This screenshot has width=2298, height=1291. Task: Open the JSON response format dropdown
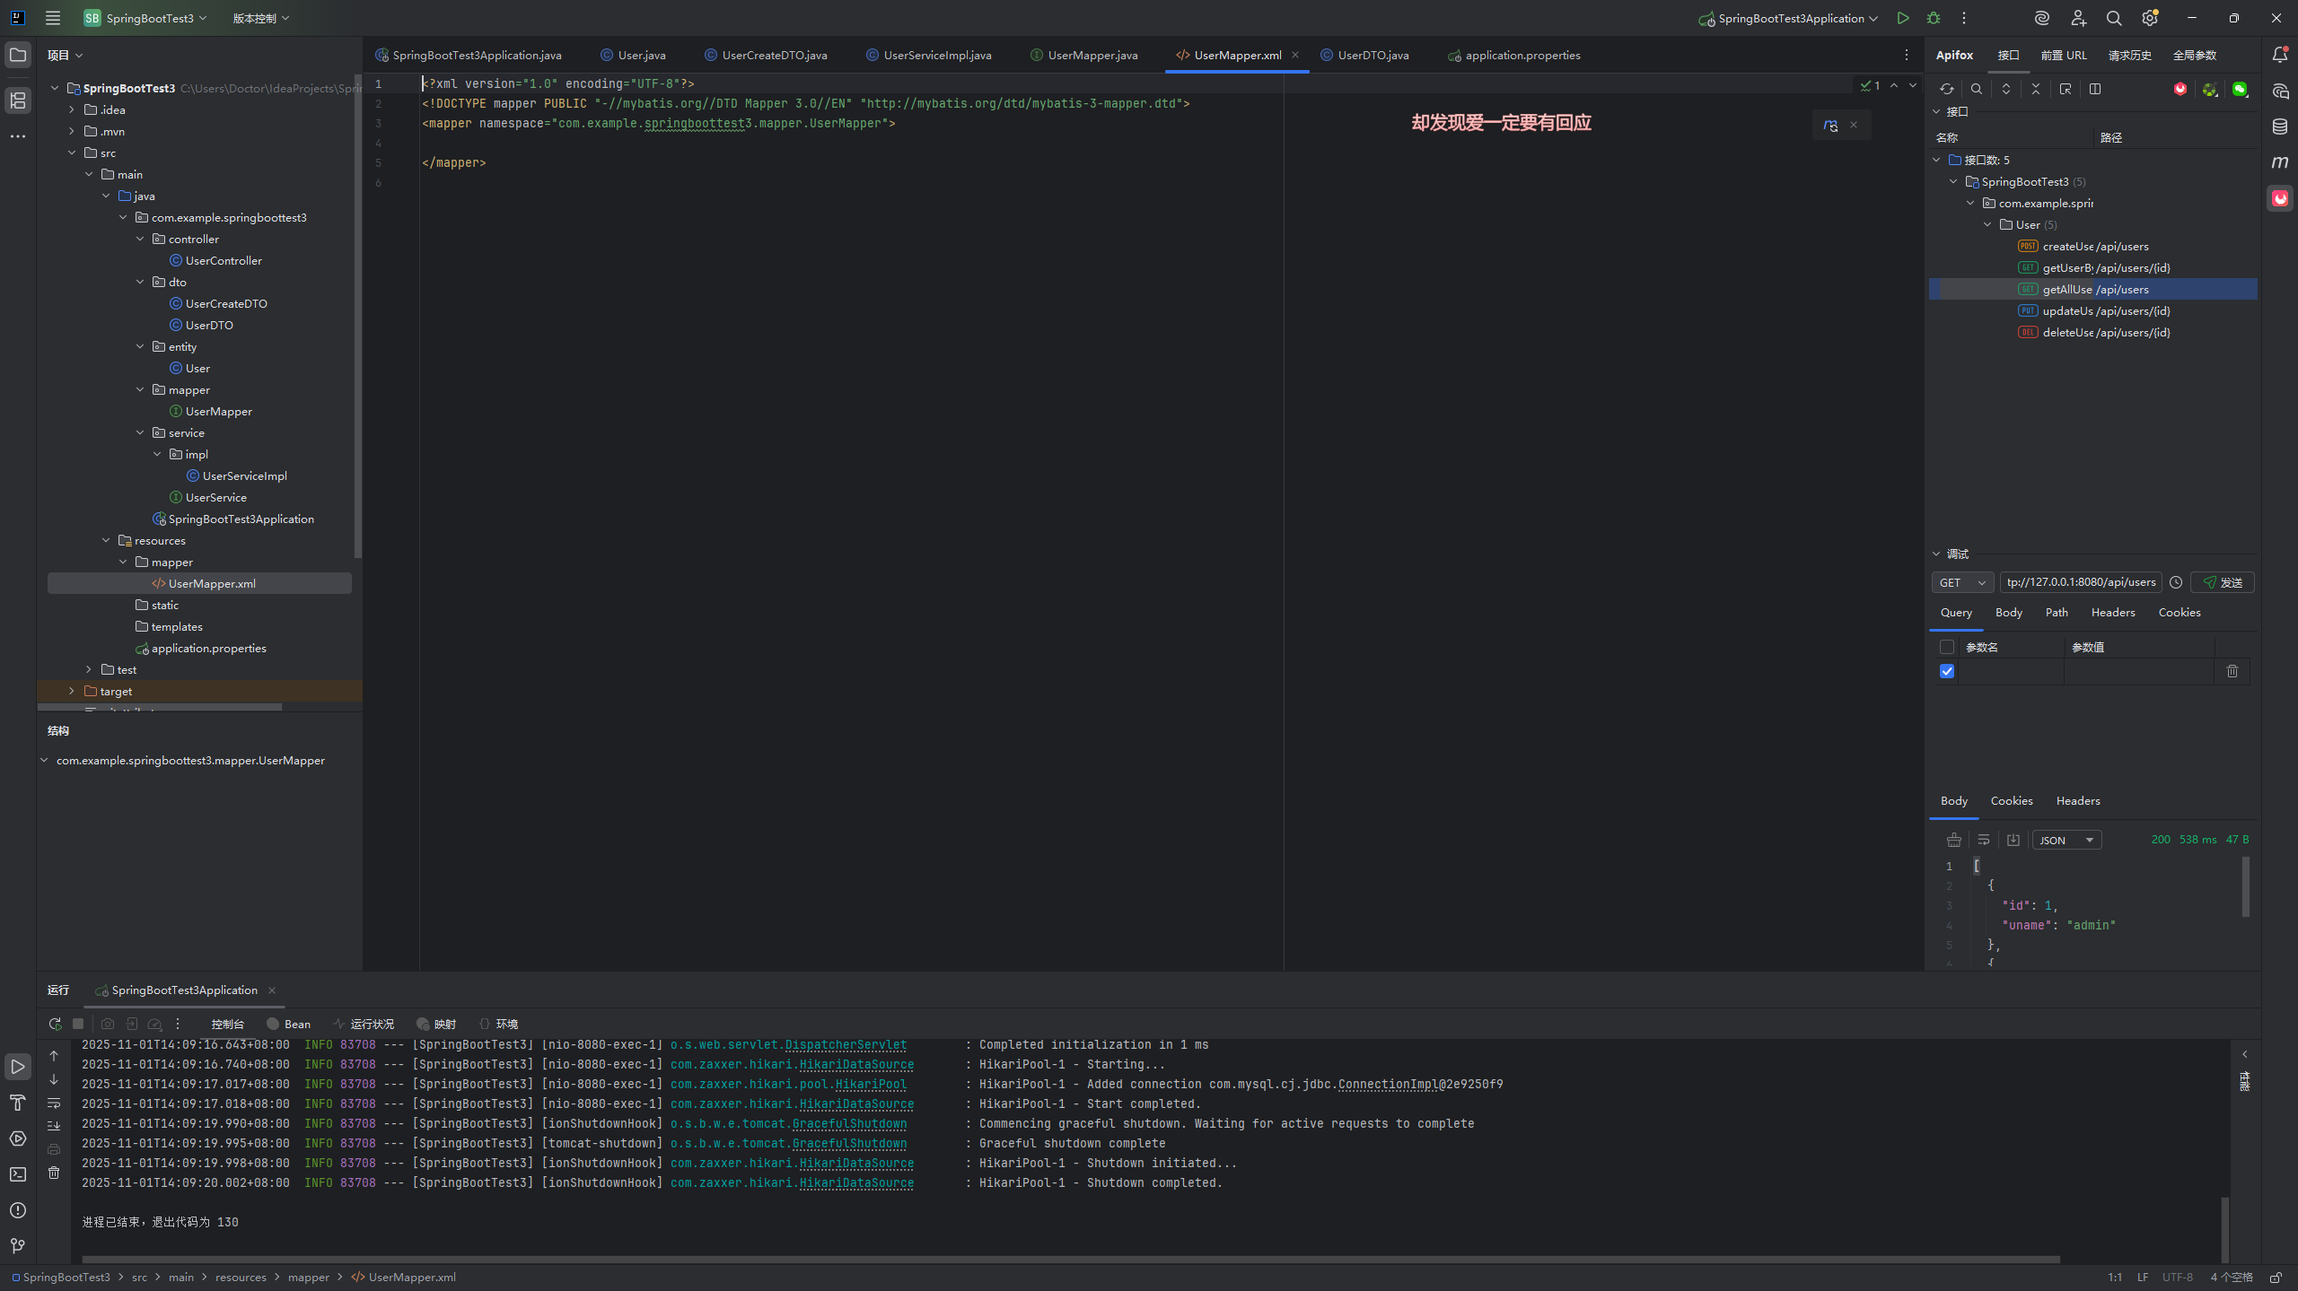click(2066, 840)
